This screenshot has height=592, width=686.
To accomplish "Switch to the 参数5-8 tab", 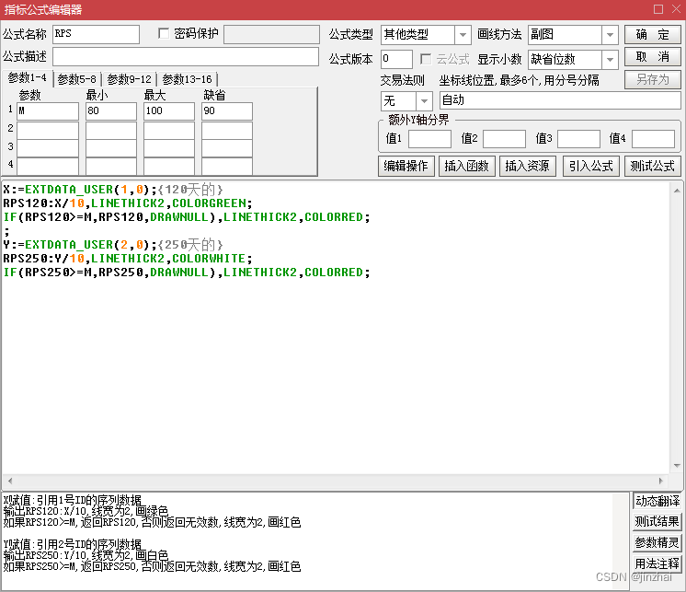I will 78,79.
